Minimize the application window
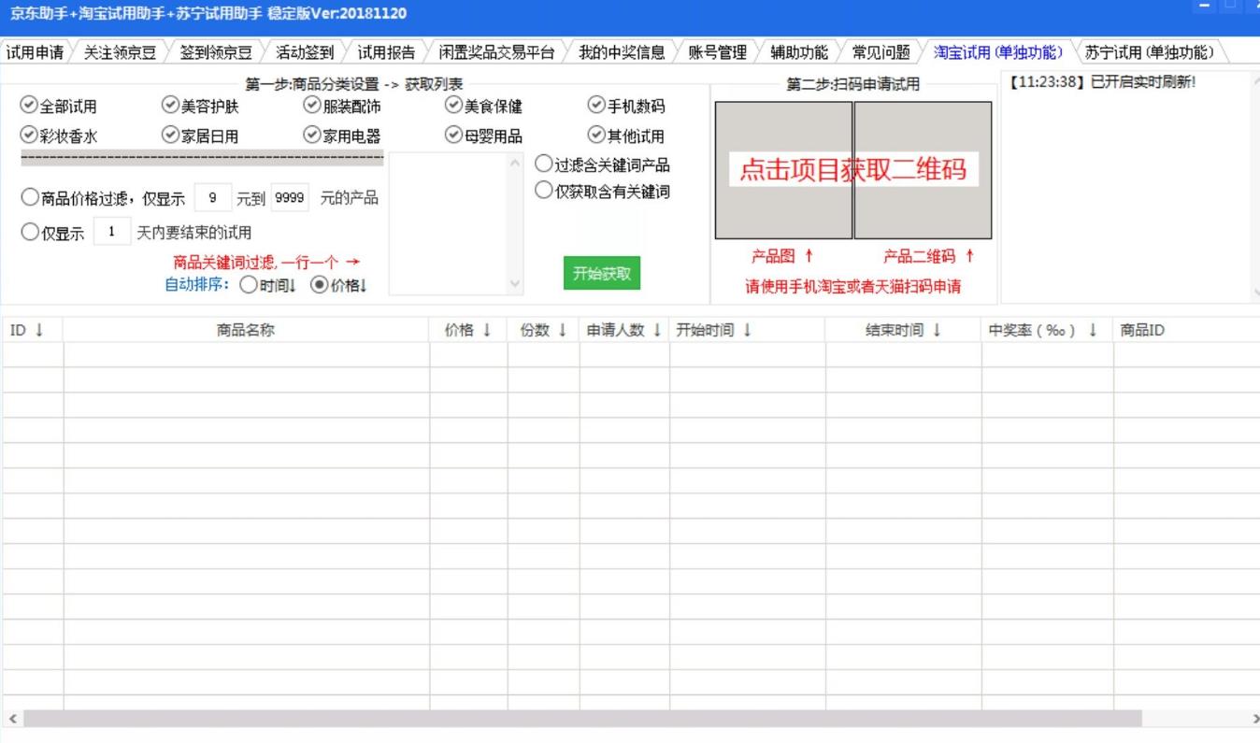Screen dimensions: 1260x743 pyautogui.click(x=1204, y=7)
